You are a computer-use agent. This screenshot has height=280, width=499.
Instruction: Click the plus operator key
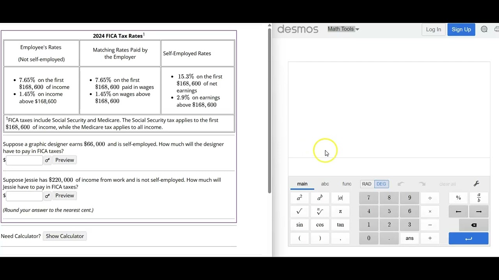tap(430, 238)
